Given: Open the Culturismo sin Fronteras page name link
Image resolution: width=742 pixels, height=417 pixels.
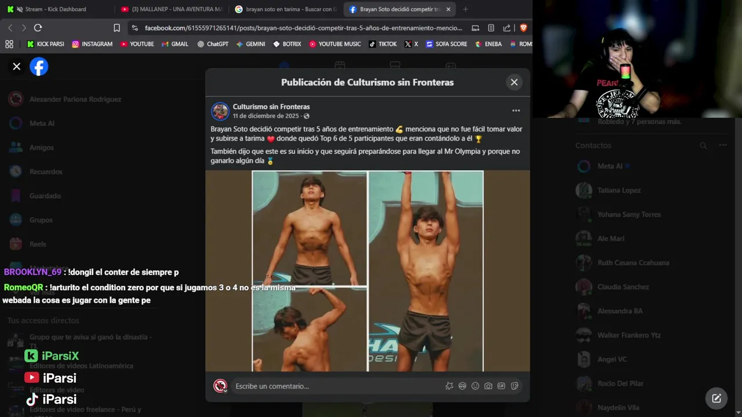Looking at the screenshot, I should 271,107.
